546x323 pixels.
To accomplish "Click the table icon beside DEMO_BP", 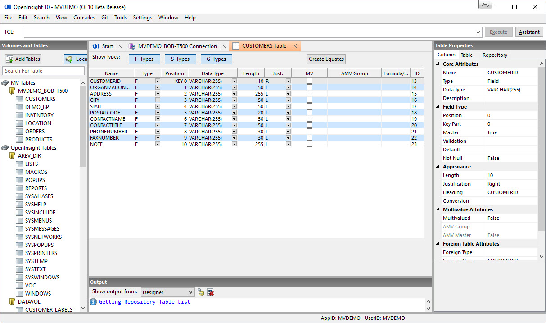I will 19,107.
